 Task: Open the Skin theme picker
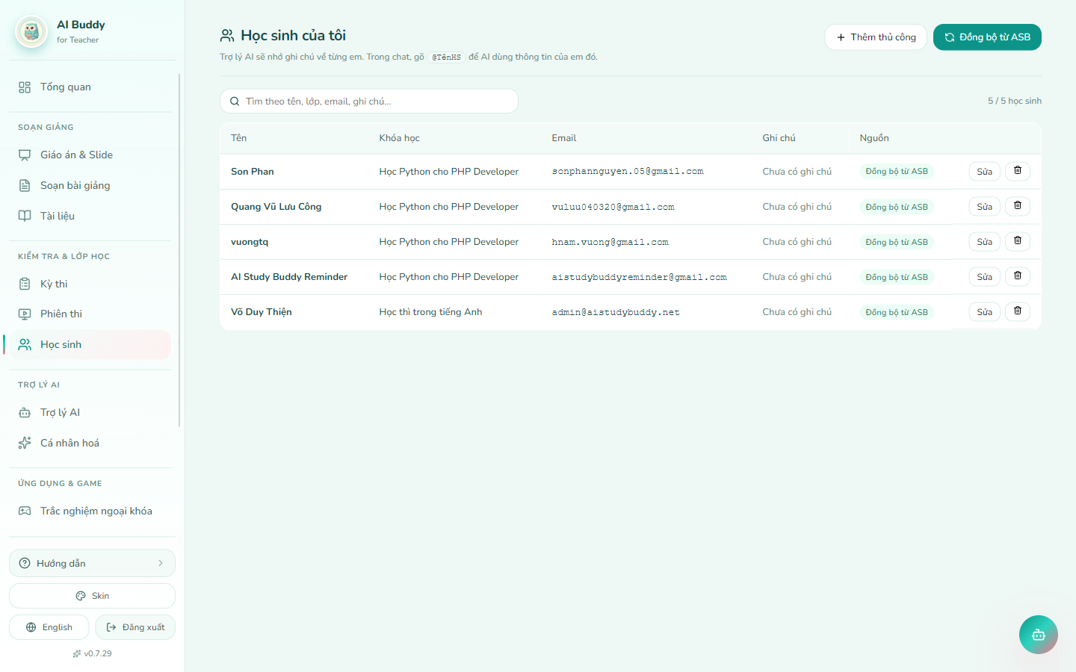click(92, 596)
